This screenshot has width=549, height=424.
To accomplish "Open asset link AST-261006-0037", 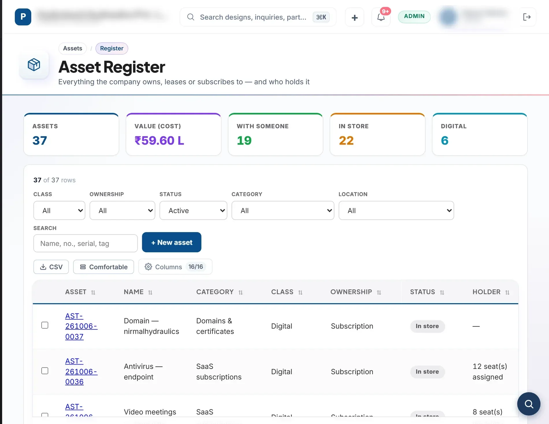I will [81, 326].
